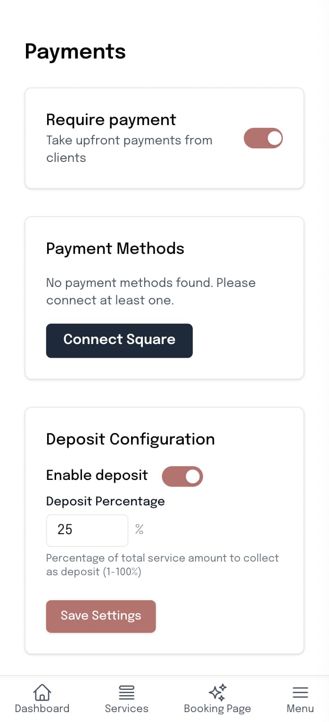
Task: Click the hamburger lines above Menu
Action: coord(300,692)
